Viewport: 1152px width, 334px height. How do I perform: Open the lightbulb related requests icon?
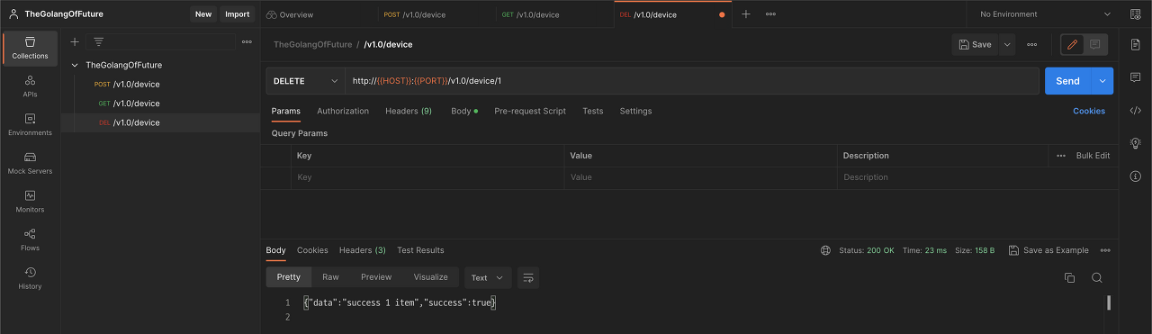click(1135, 143)
